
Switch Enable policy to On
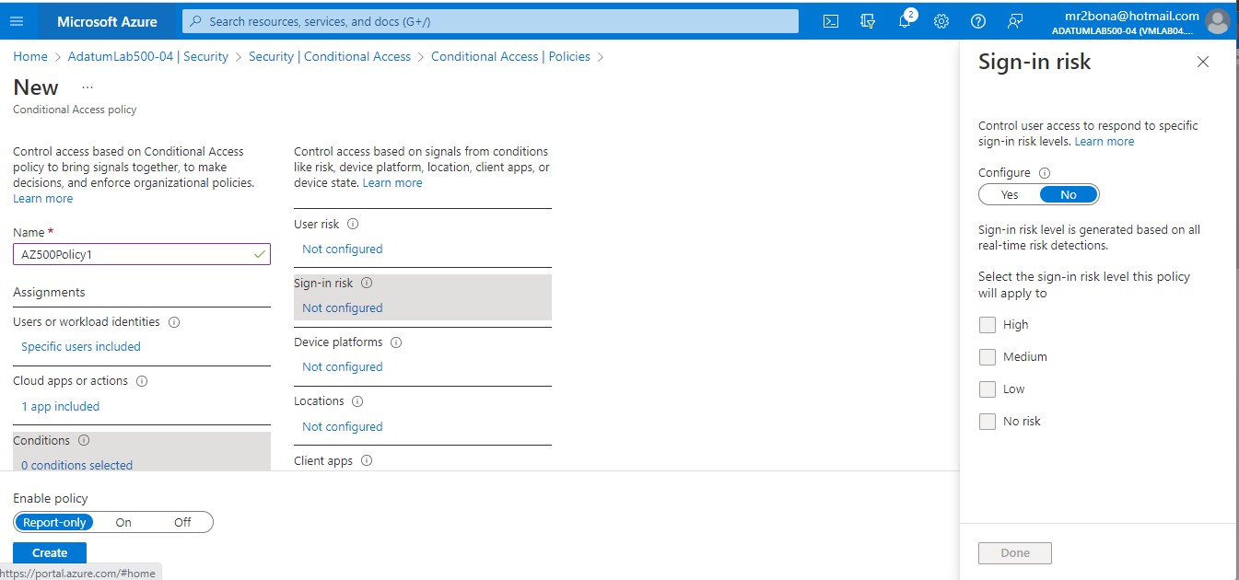pos(123,522)
